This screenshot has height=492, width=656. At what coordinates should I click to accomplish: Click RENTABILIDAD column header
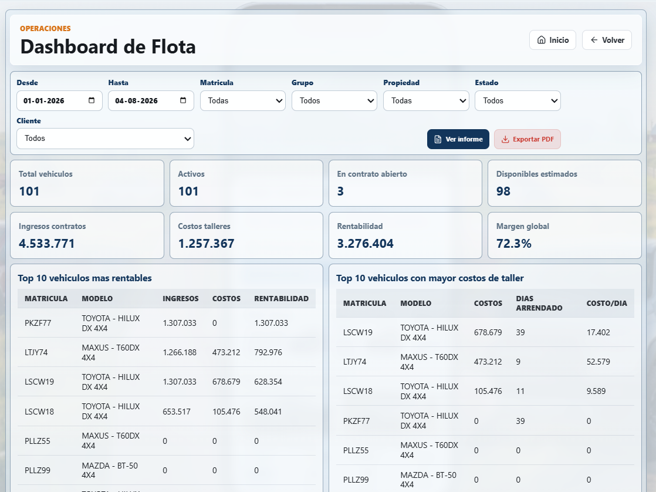point(281,299)
